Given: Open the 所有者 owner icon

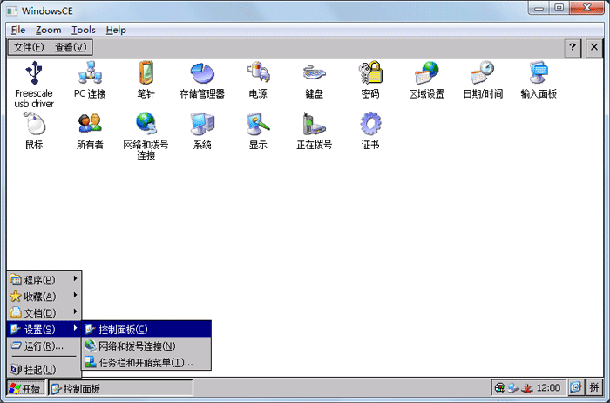Looking at the screenshot, I should (90, 131).
